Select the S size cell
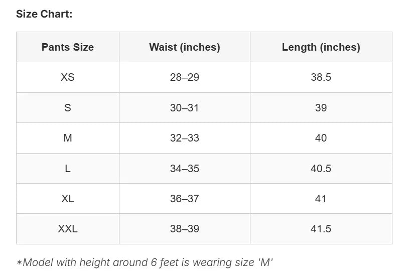407x273 pixels. [x=68, y=108]
